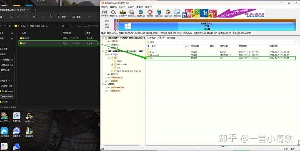
Task: Close the current File Explorer tab
Action: [x=28, y=10]
